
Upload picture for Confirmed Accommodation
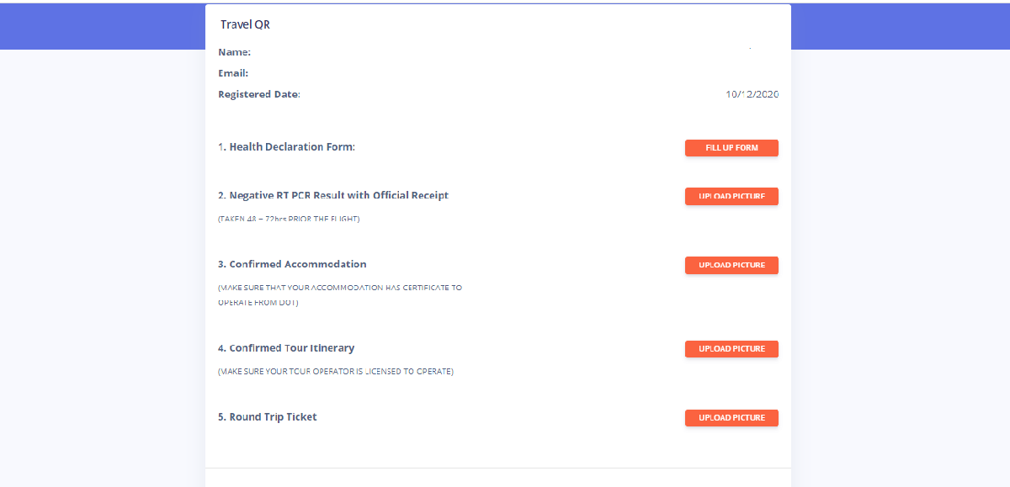coord(731,265)
